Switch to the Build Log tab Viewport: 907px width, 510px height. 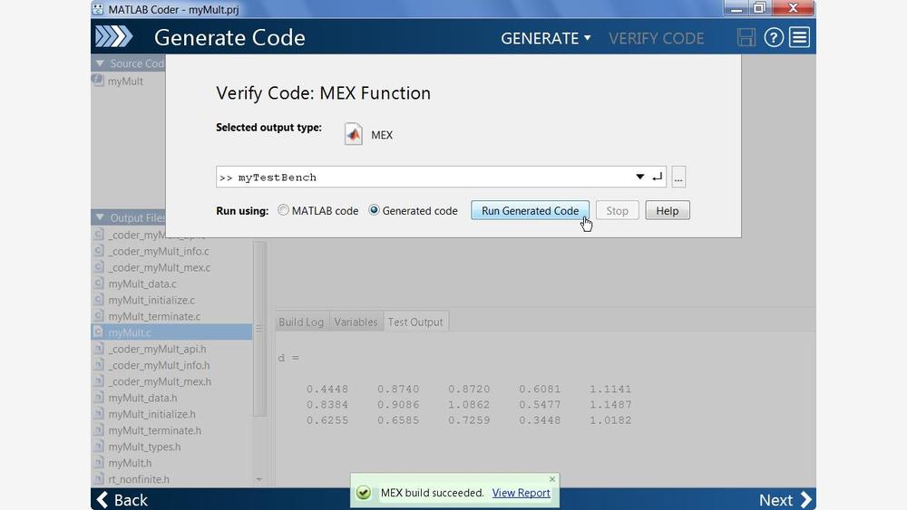tap(301, 322)
